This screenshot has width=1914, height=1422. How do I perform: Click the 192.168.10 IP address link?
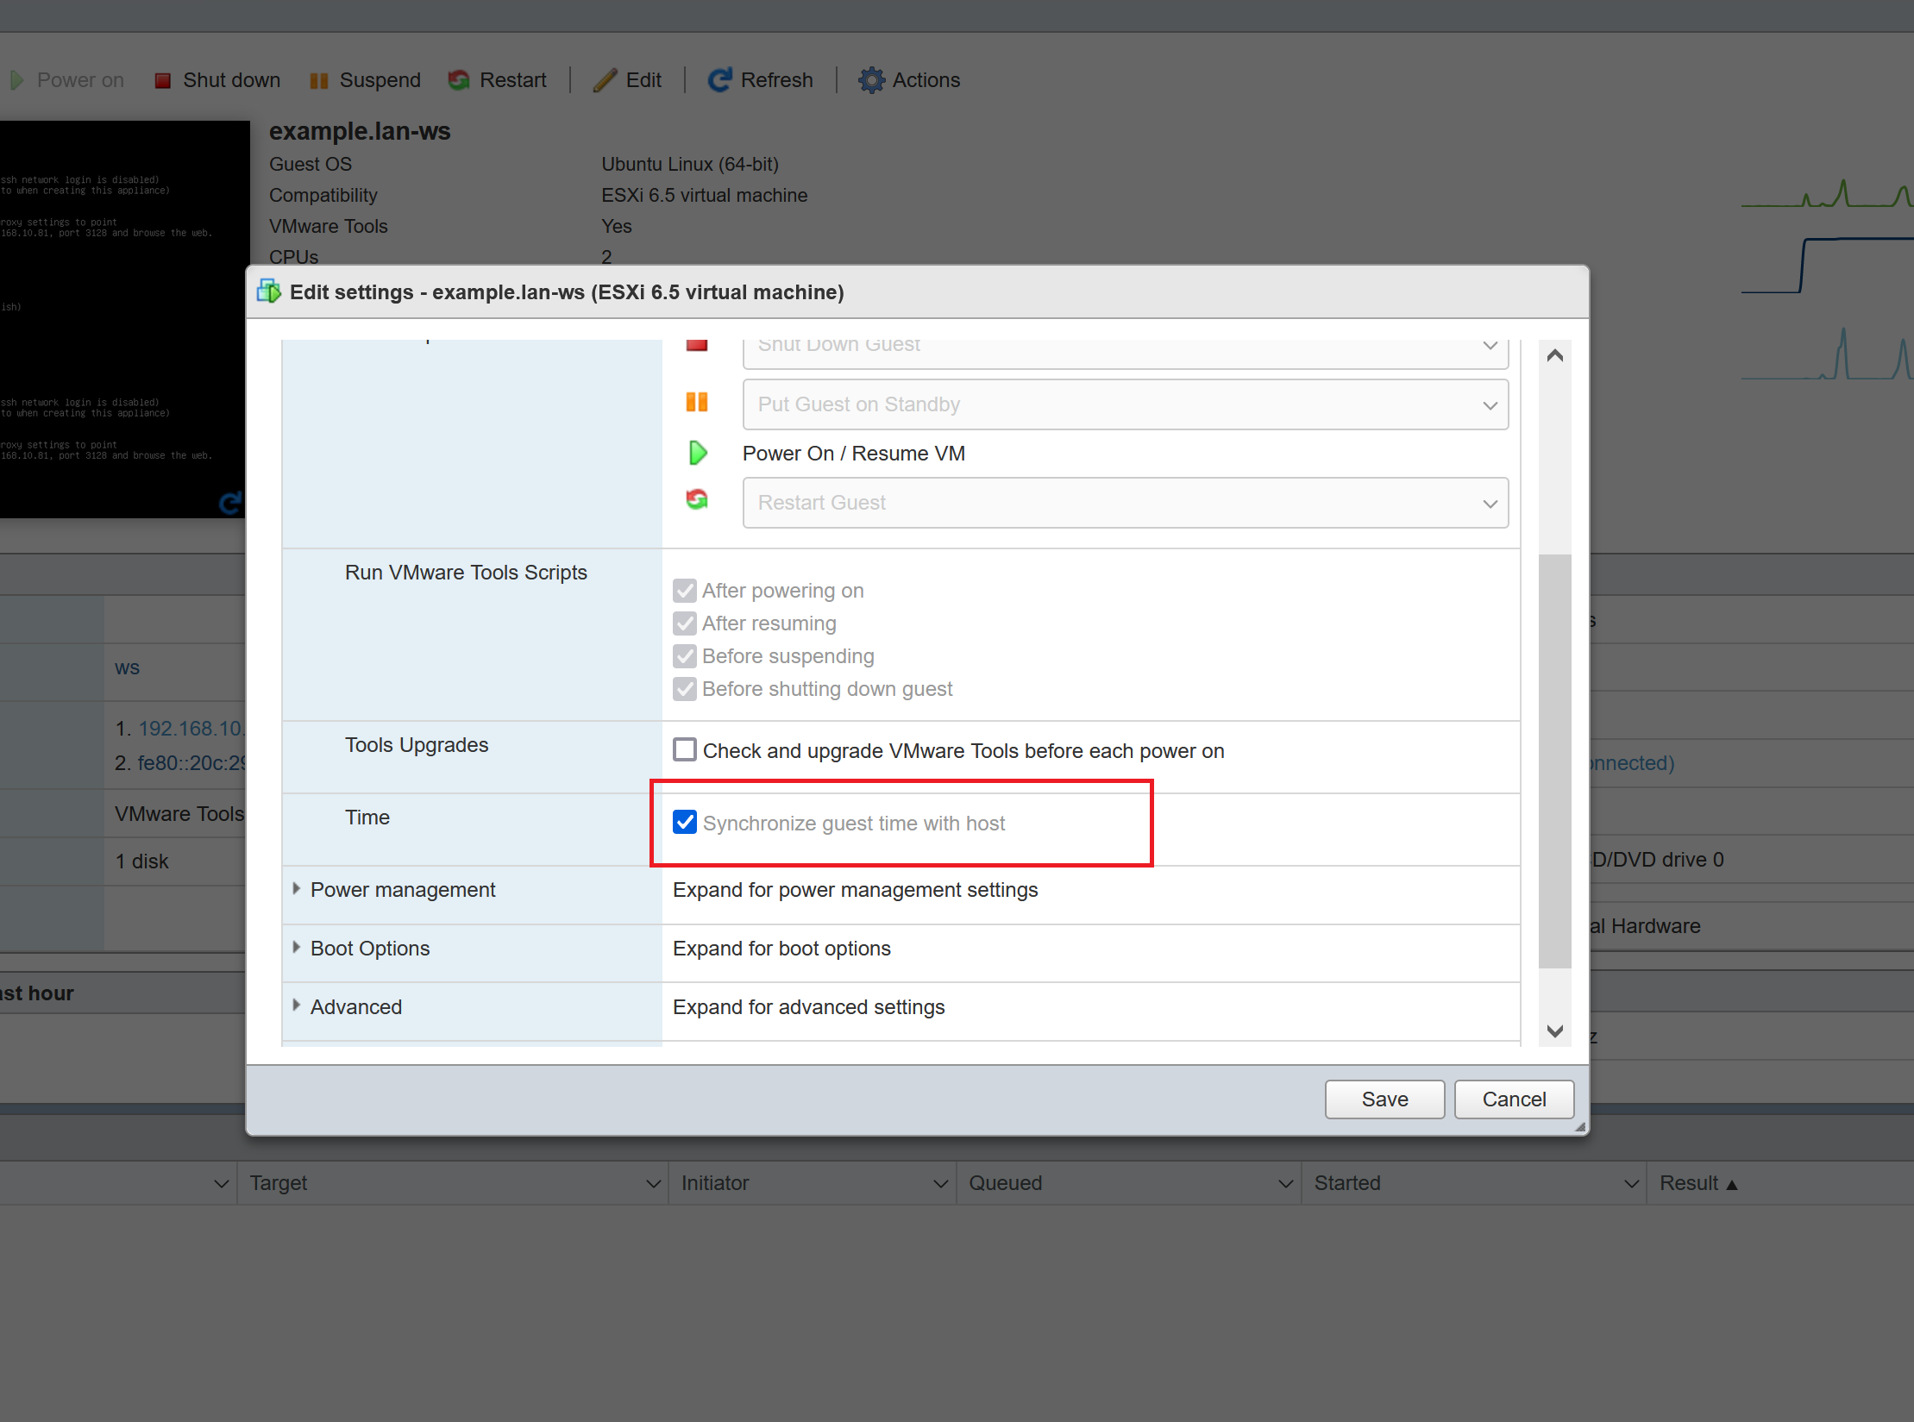tap(191, 729)
